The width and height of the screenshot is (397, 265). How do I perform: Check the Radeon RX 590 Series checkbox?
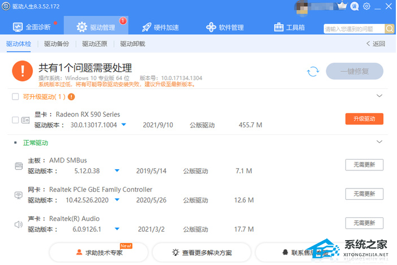[x=15, y=119]
